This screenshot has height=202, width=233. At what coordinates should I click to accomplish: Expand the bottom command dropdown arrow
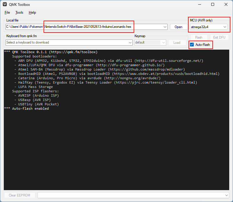coord(226,195)
